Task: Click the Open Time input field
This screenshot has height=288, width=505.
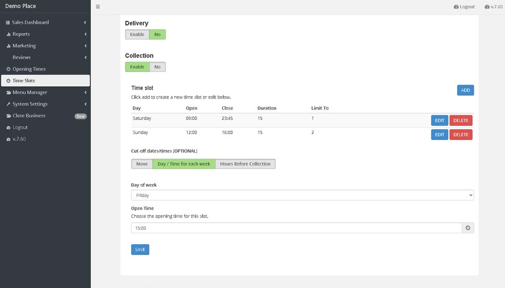Action: [297, 228]
